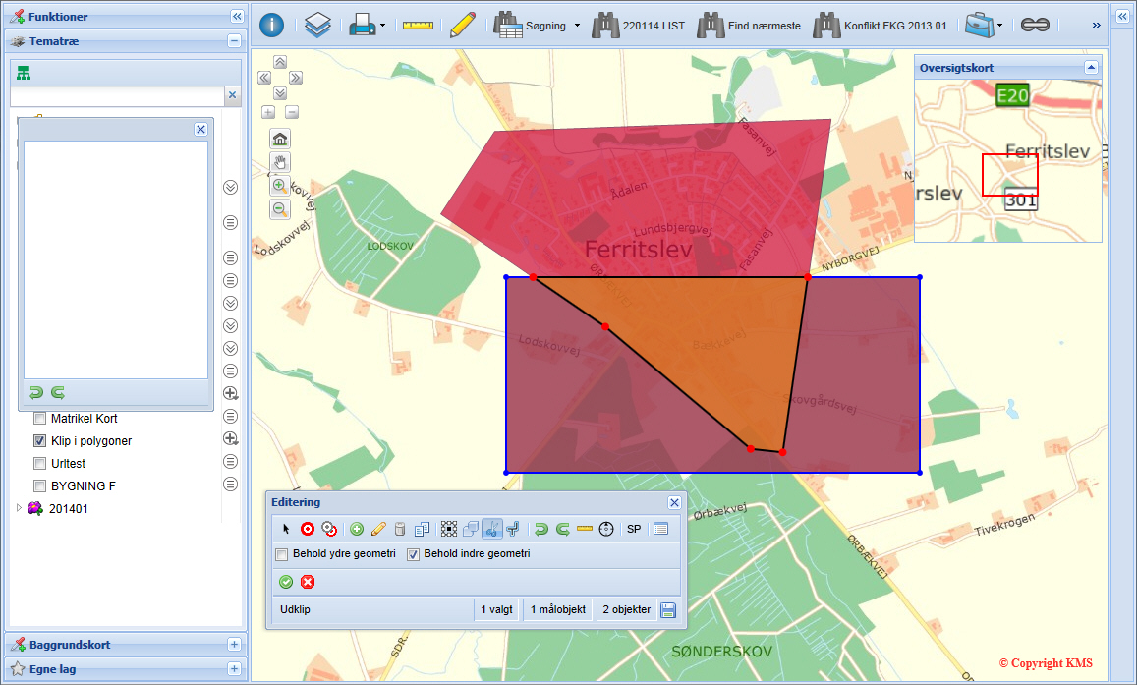Click the printer icon in toolbar
Screen dimensions: 1137x685
point(362,26)
